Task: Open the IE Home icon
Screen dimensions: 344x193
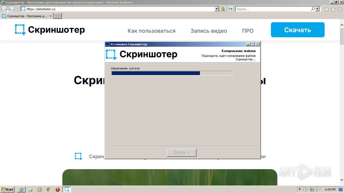Action: tap(326, 9)
